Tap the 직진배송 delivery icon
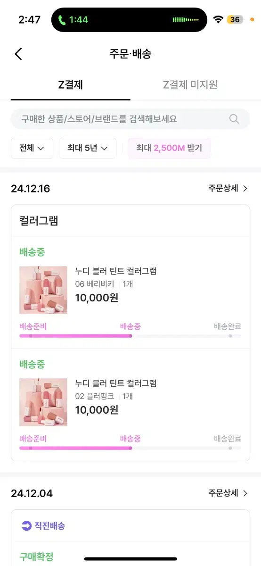261x566 pixels. coord(27,525)
